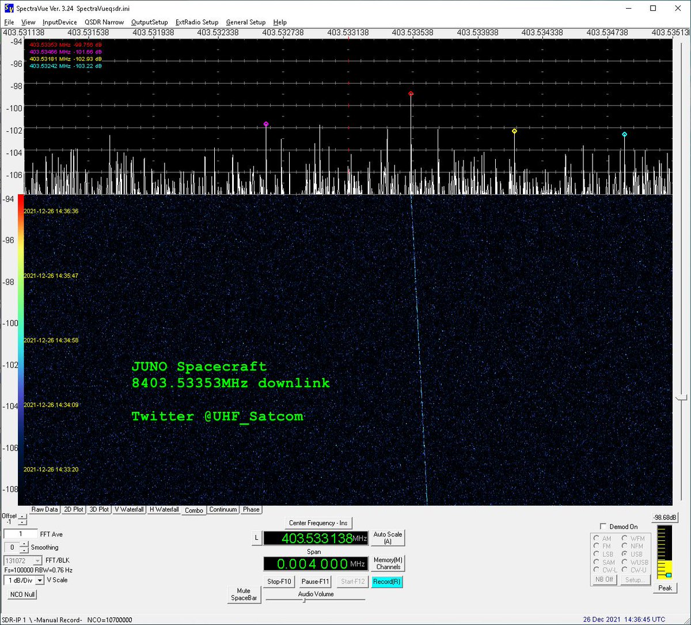The width and height of the screenshot is (691, 625).
Task: Click the SpectraVue app icon in title bar
Action: [x=10, y=9]
